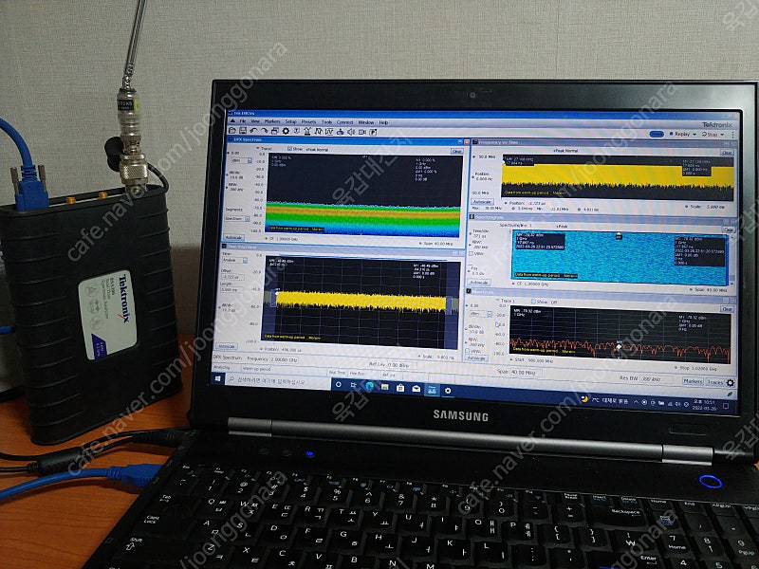
Task: Open the Replay dropdown arrow
Action: point(694,135)
